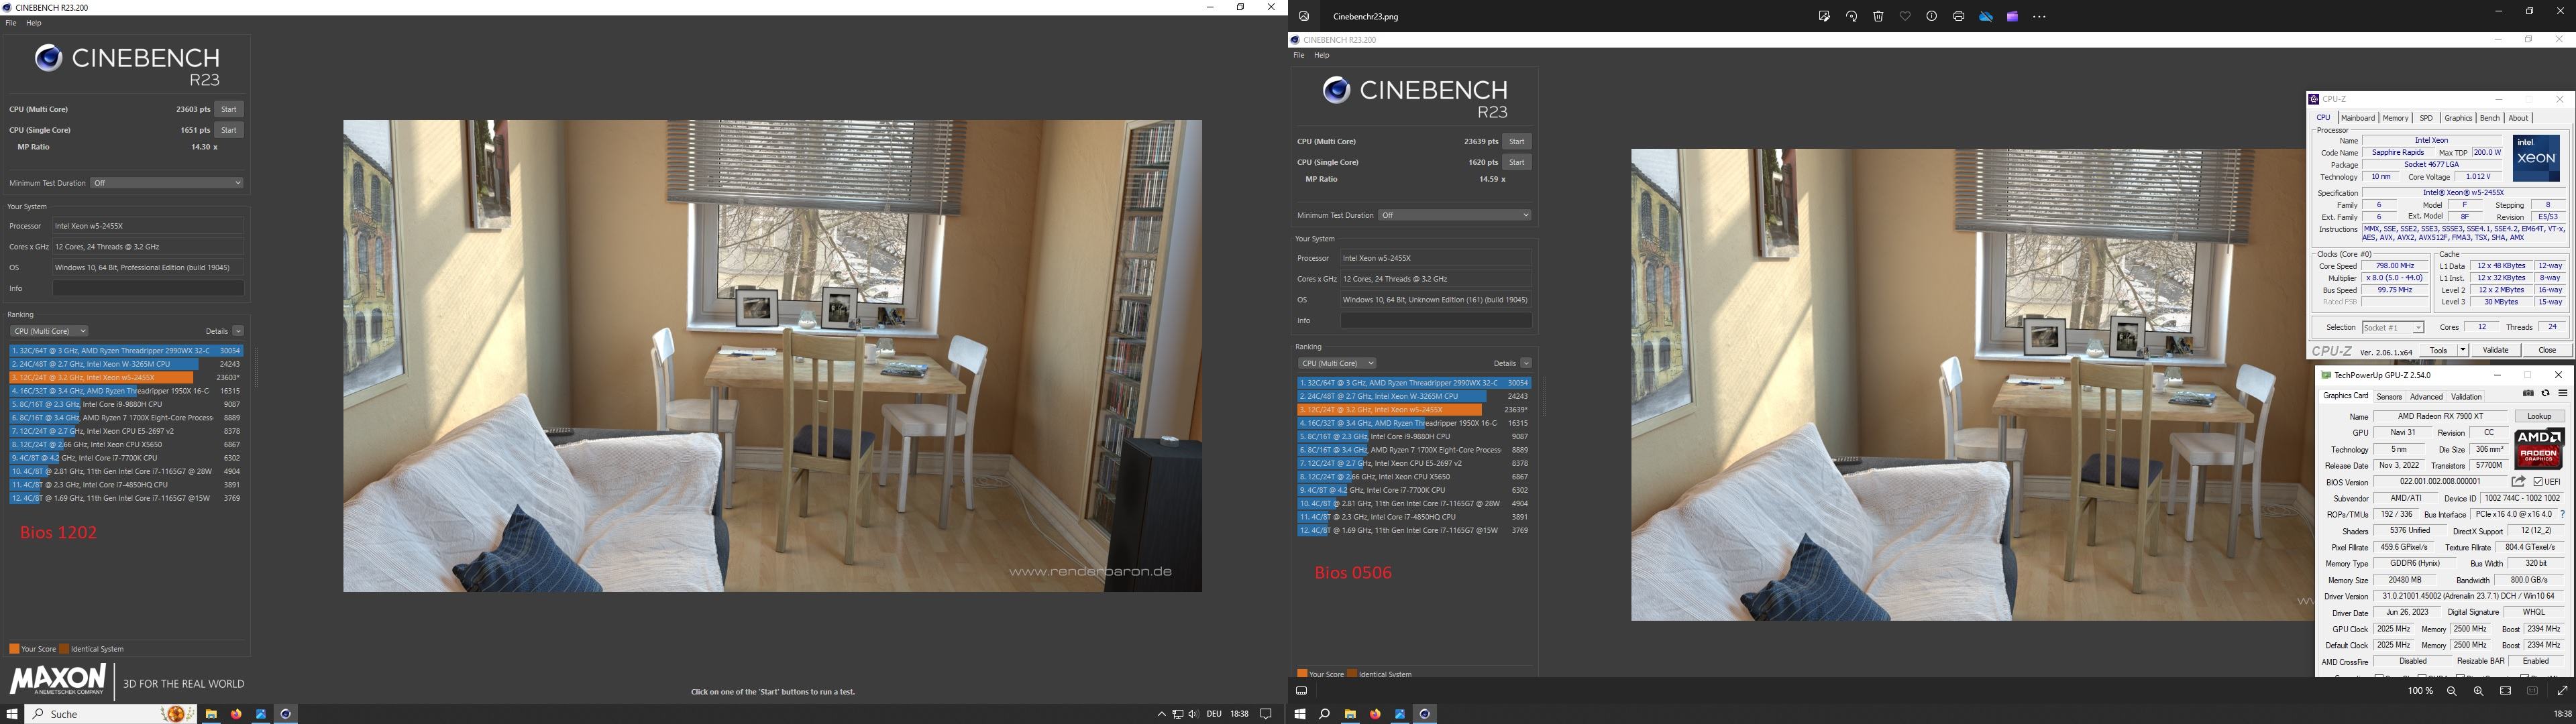Open the edit image tool in Photos
Image resolution: width=2576 pixels, height=724 pixels.
tap(1824, 16)
